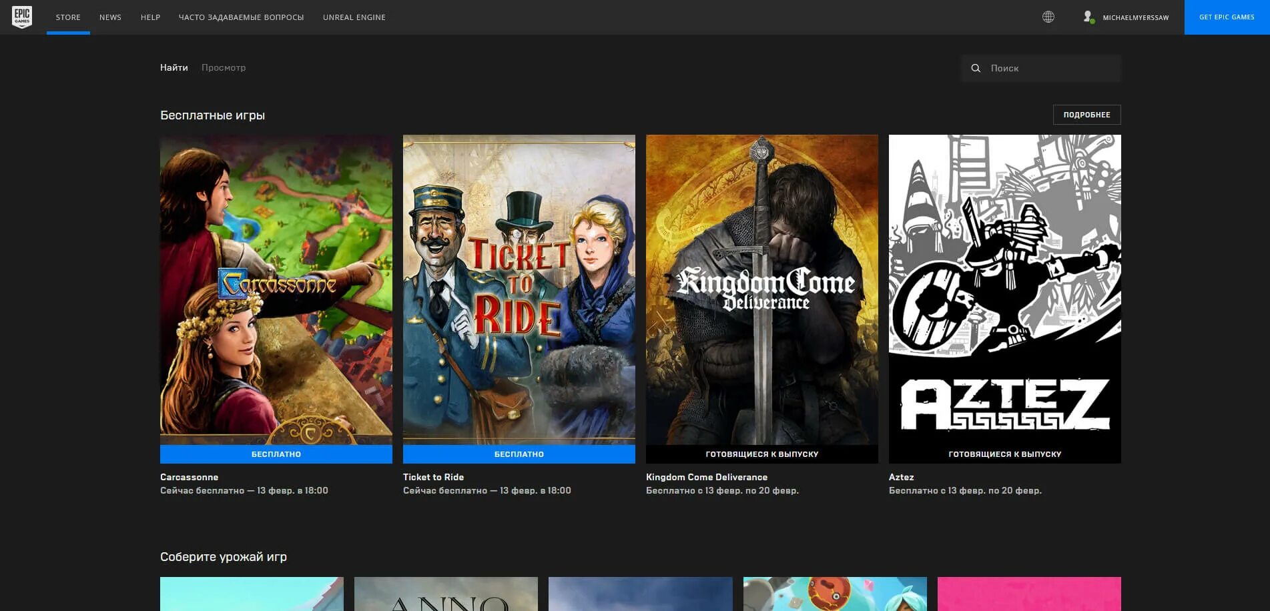Viewport: 1270px width, 611px height.
Task: Open the Aztez title link
Action: click(902, 477)
